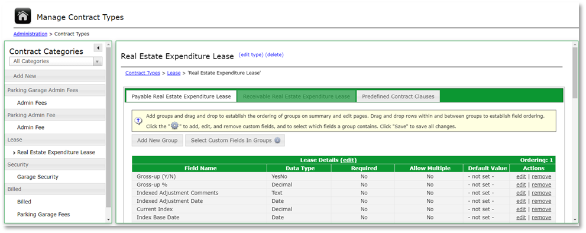Click the Billed category header

click(x=55, y=189)
